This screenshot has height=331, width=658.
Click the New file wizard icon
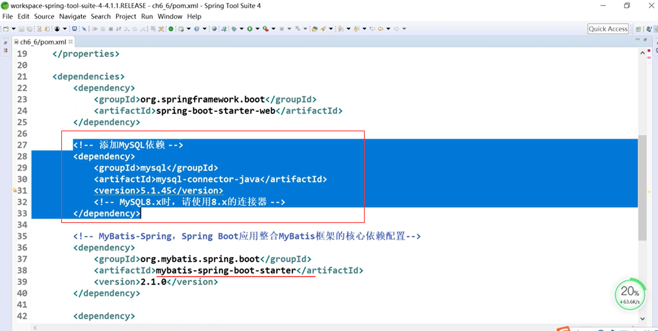[x=6, y=29]
